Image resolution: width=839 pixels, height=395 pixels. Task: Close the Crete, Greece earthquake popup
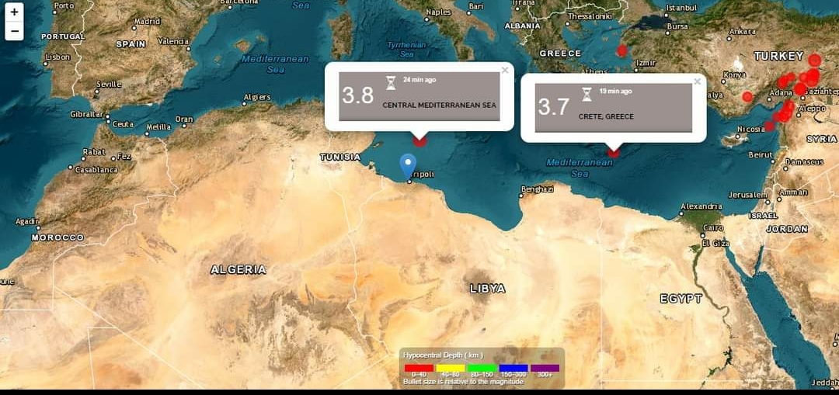[697, 81]
